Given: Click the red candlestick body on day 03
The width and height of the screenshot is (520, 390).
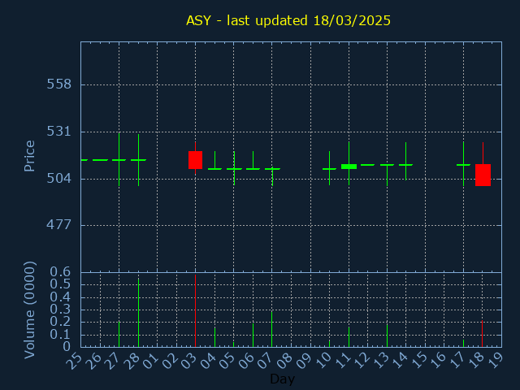Looking at the screenshot, I should [x=195, y=160].
